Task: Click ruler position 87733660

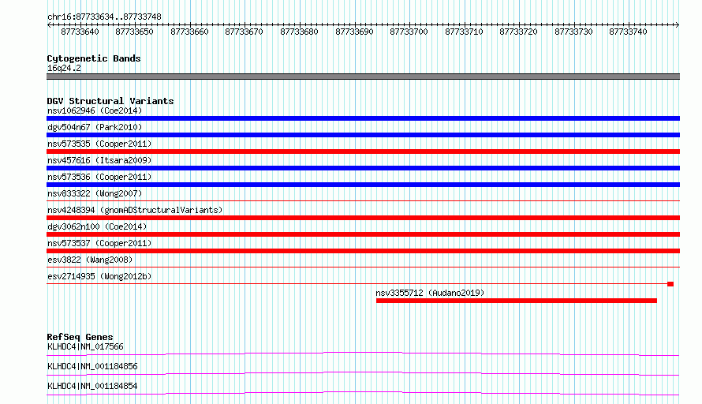Action: [190, 32]
